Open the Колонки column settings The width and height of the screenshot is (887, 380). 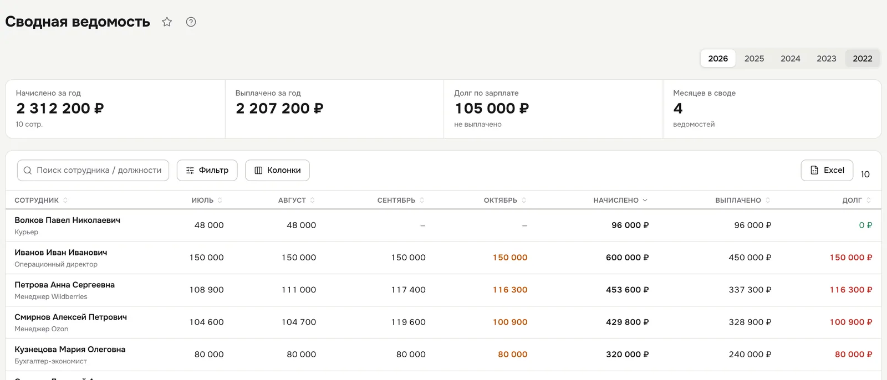[277, 171]
